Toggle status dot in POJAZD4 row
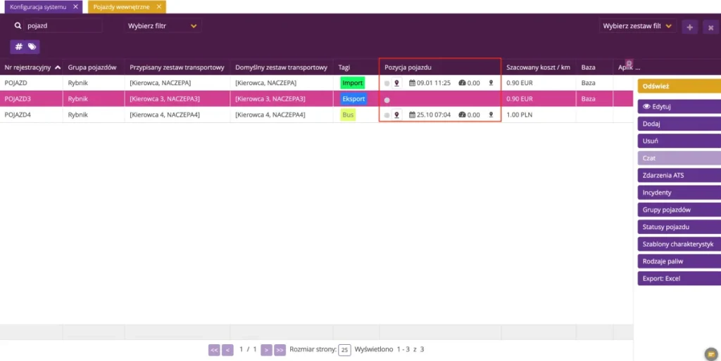721x361 pixels. click(387, 115)
